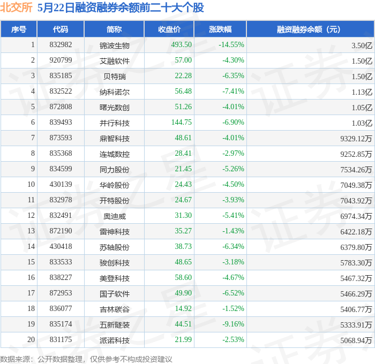
Task: Click the 涨跌幅 column header
Action: (x=220, y=29)
